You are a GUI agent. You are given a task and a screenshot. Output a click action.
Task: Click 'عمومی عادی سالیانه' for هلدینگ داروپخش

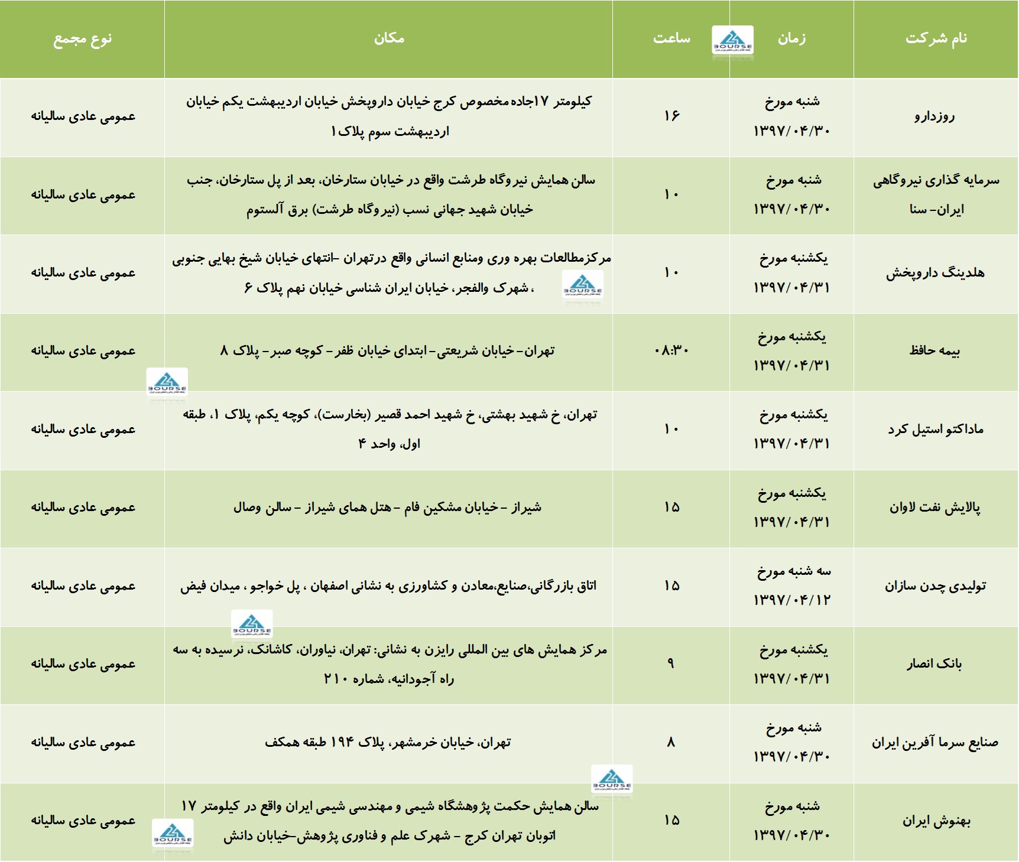pos(83,273)
